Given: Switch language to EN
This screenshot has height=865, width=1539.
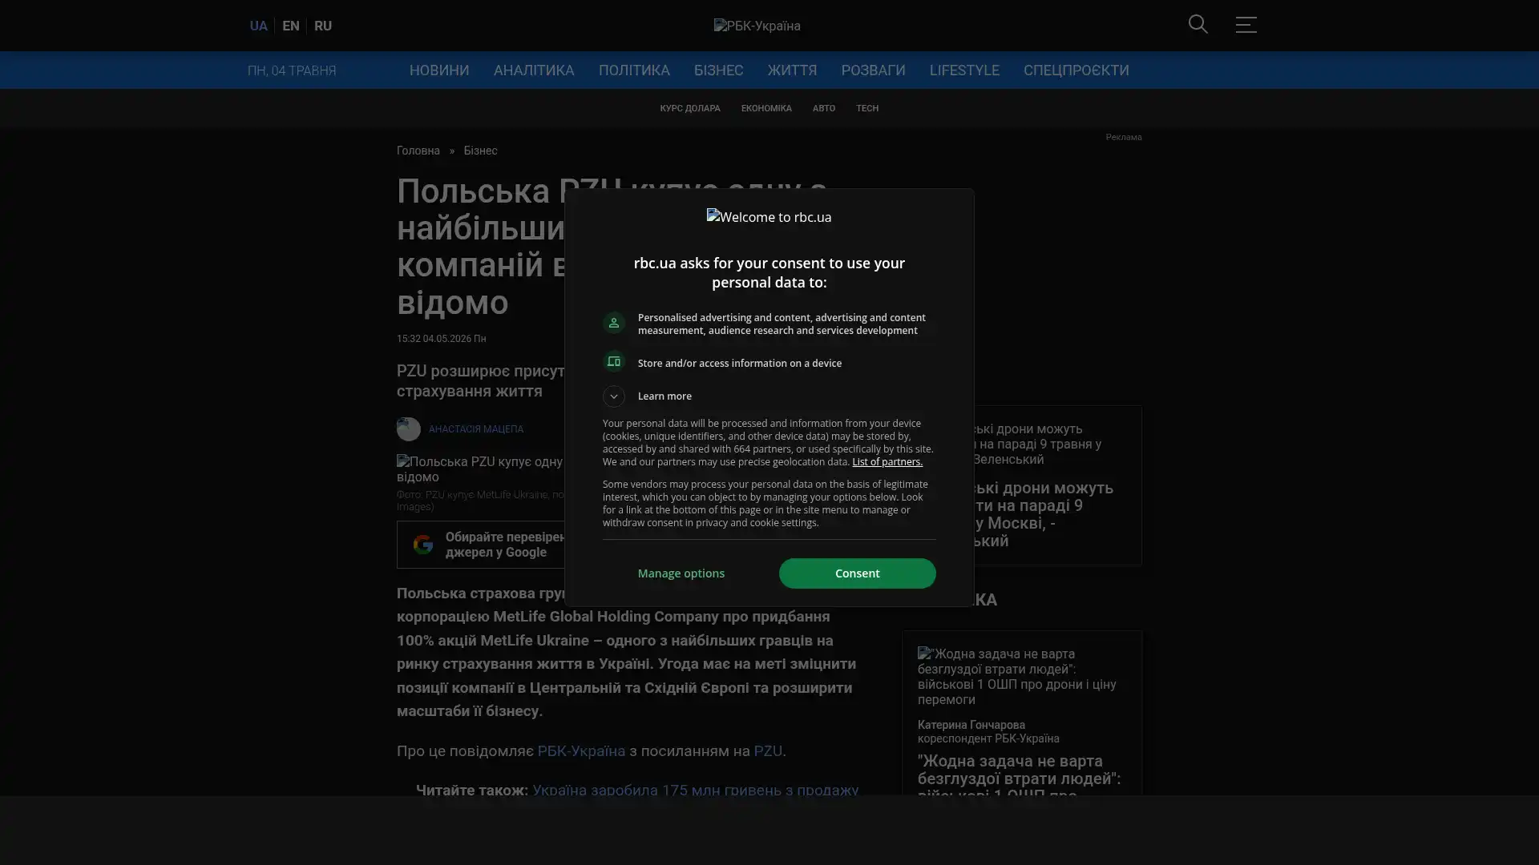Looking at the screenshot, I should [x=291, y=26].
